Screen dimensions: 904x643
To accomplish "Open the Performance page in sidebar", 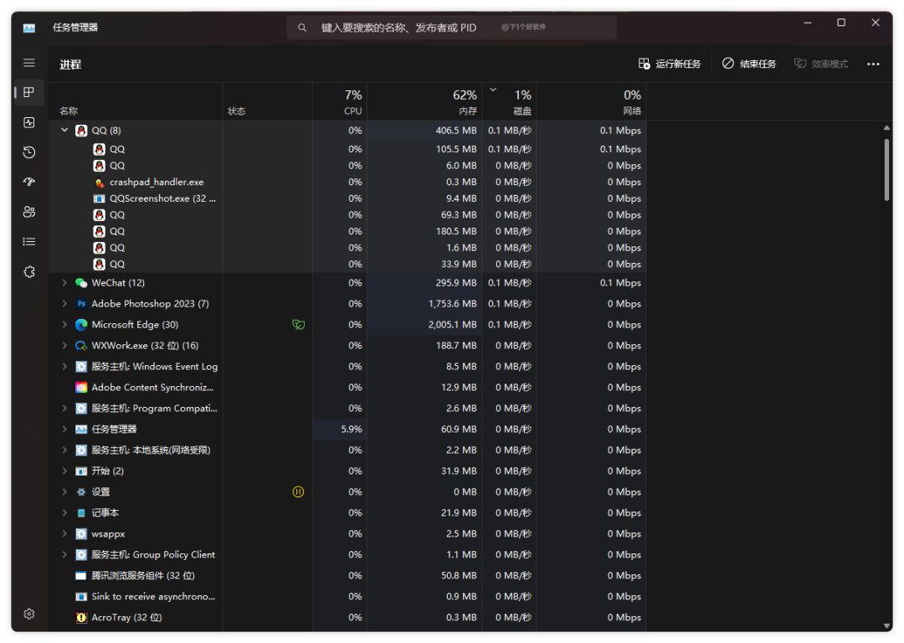I will pos(29,122).
